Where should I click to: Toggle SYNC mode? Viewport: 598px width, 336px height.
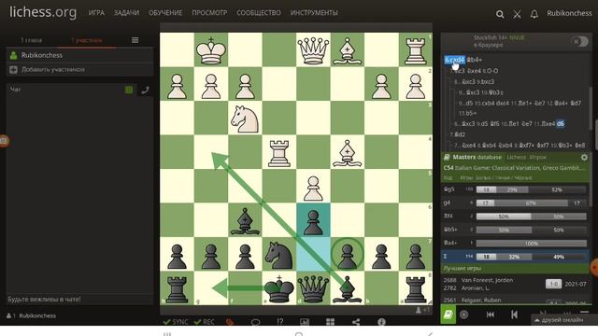pyautogui.click(x=176, y=321)
